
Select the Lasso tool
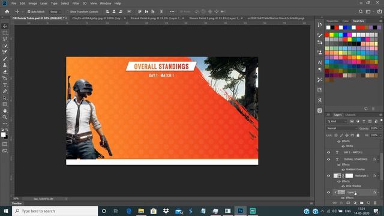click(x=5, y=39)
